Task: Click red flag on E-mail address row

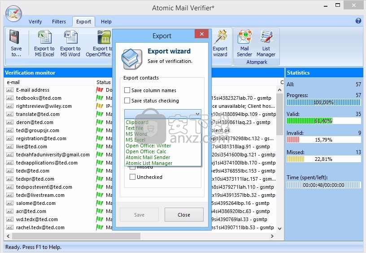Action: coord(100,90)
